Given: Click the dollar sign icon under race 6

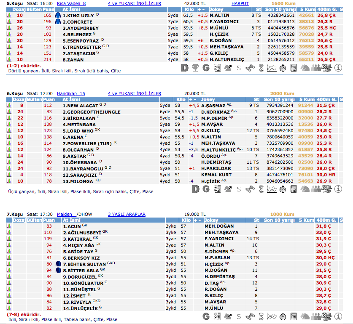Looking at the screenshot, I should point(239,189).
